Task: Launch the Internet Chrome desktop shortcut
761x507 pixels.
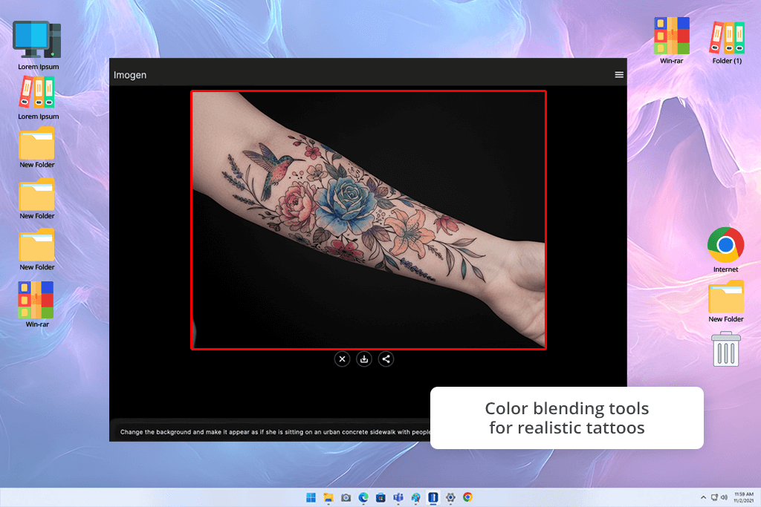Action: coord(725,249)
